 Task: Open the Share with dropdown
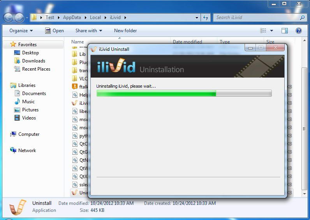(x=89, y=31)
